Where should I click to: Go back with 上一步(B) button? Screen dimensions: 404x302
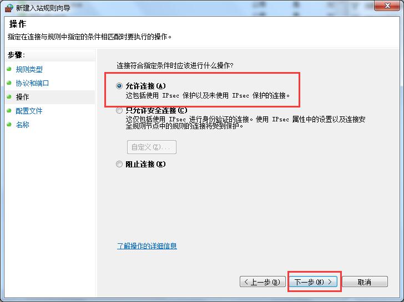coord(262,281)
